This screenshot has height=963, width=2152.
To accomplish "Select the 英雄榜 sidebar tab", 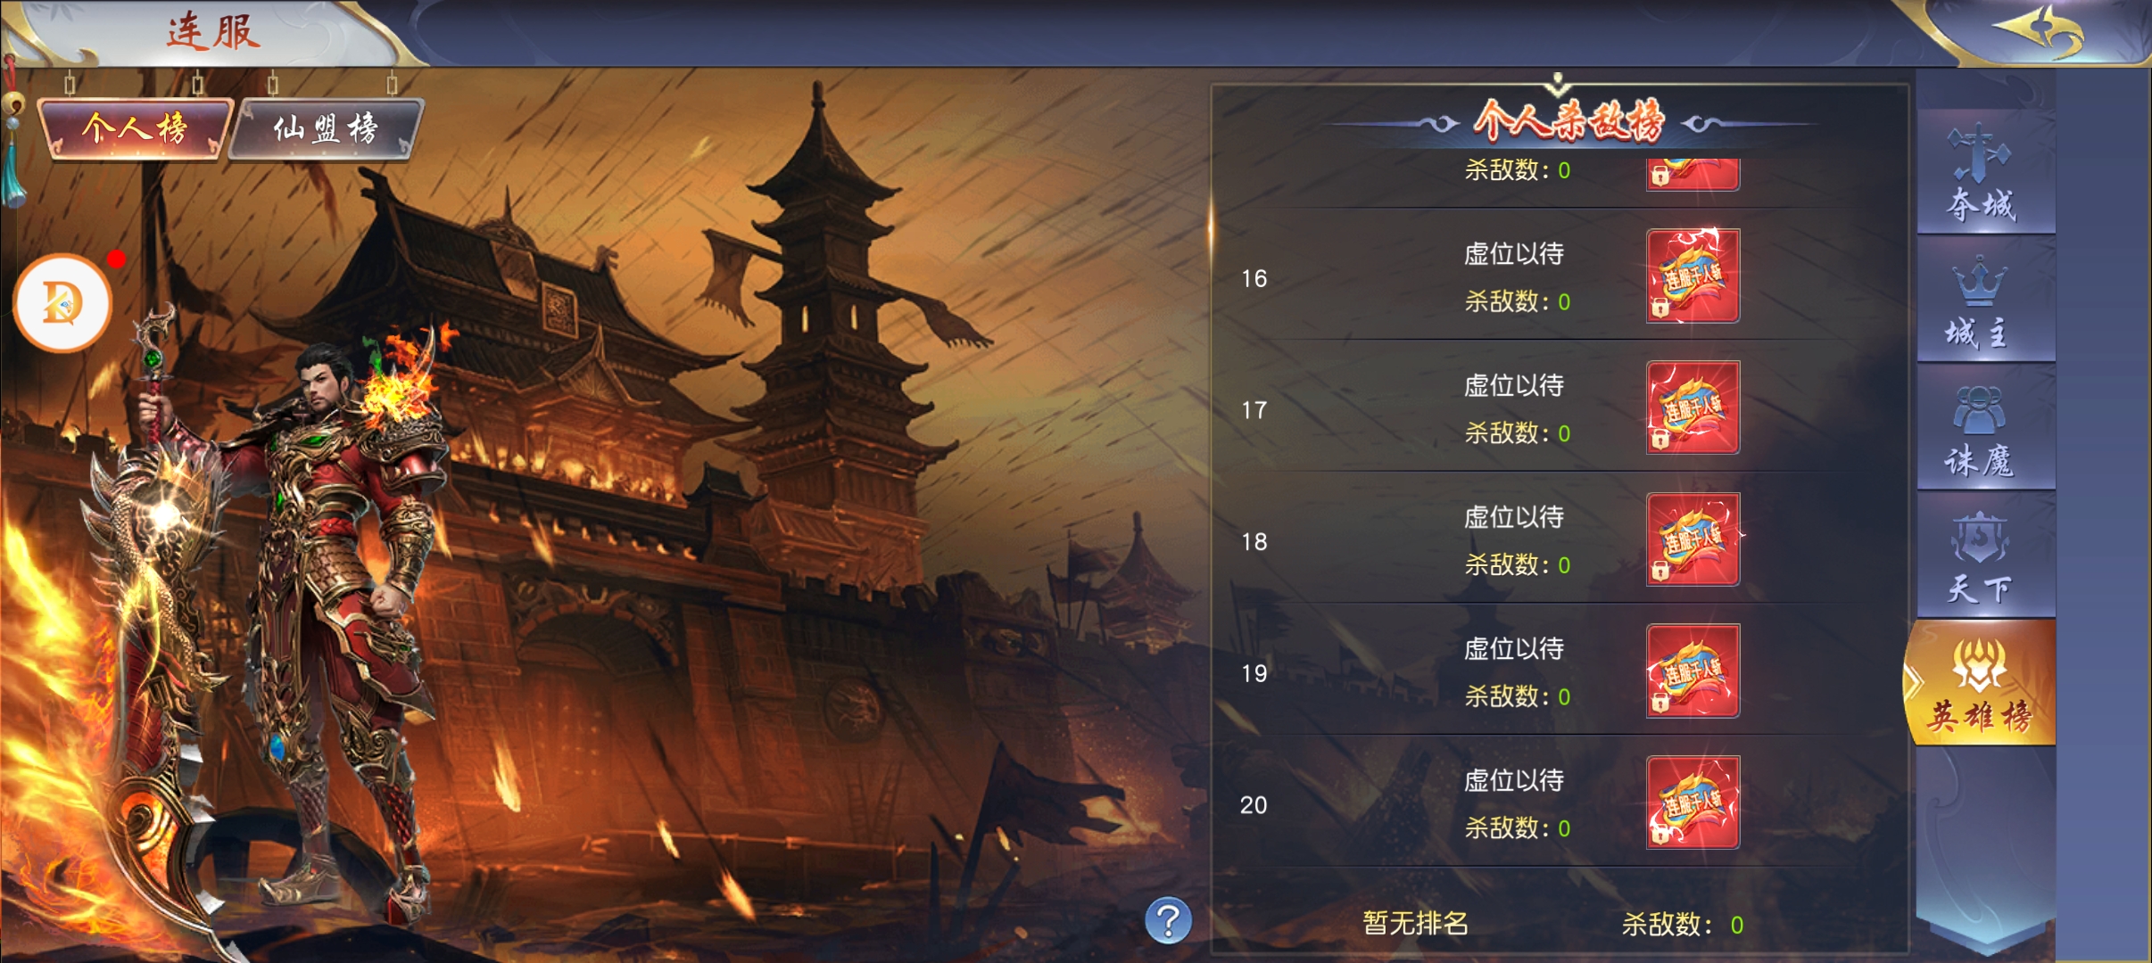I will click(1981, 684).
